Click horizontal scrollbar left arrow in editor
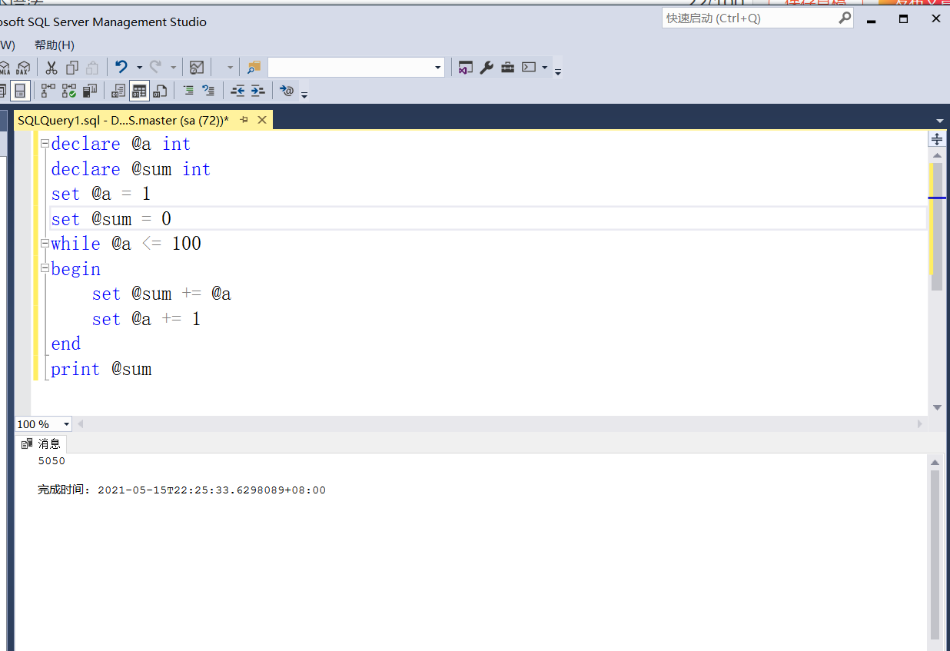 point(81,424)
